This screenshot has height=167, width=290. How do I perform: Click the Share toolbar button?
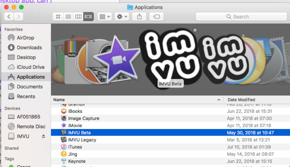(139, 17)
